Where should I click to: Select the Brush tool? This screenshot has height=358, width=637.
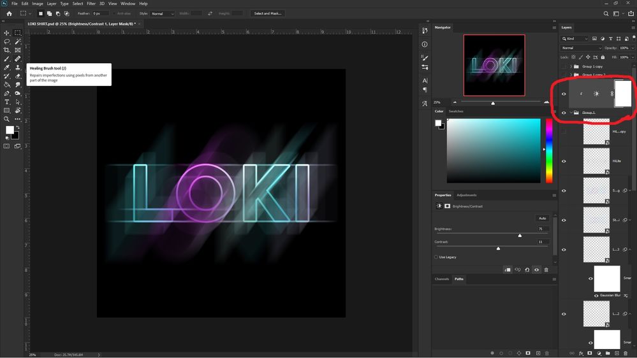[x=6, y=59]
